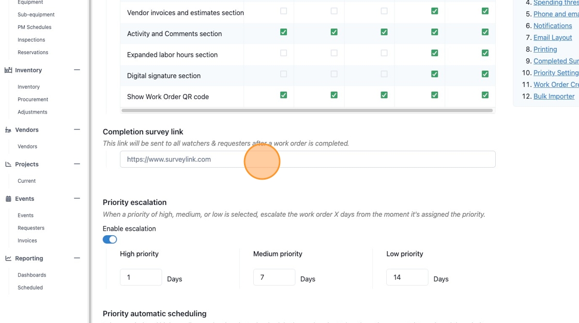Open PM Schedules in the sidebar
The image size is (579, 323).
[x=34, y=27]
